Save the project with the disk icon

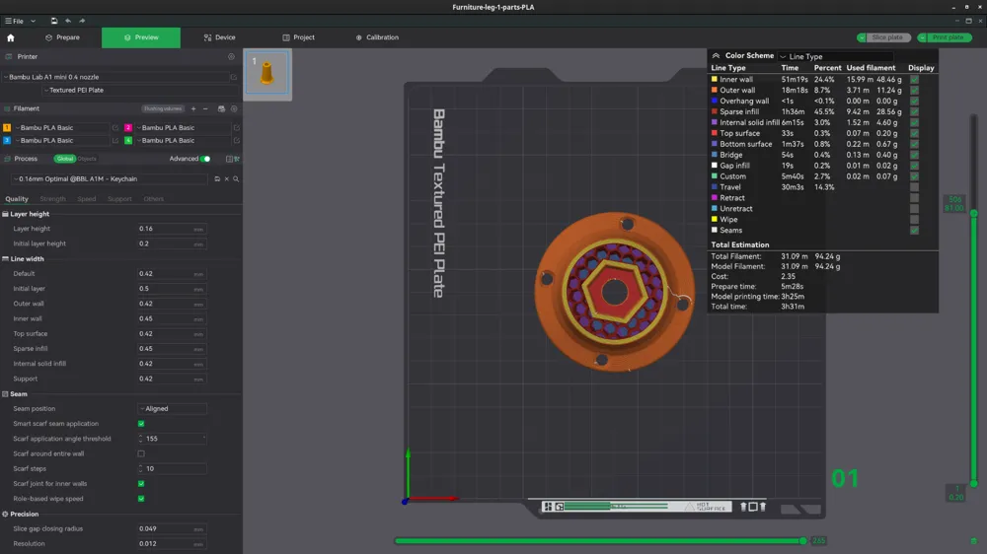point(54,21)
